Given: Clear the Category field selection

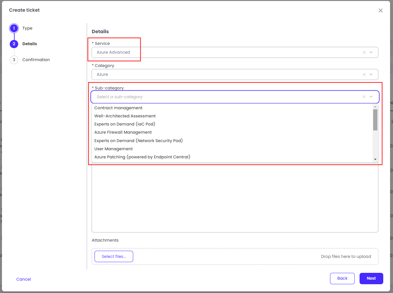Looking at the screenshot, I should point(364,74).
